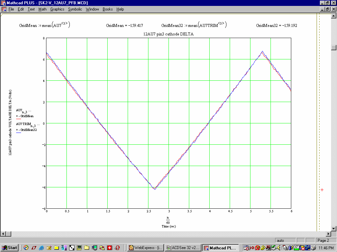Open the Symbolic menu

75,9
